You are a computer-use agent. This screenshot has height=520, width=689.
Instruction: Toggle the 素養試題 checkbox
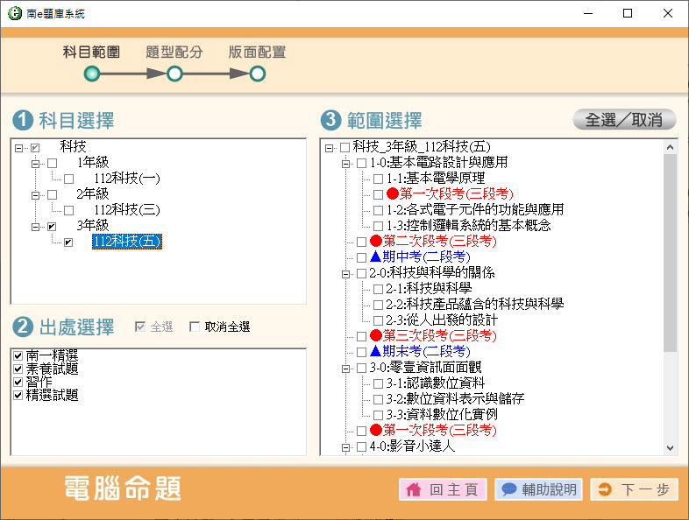[18, 369]
